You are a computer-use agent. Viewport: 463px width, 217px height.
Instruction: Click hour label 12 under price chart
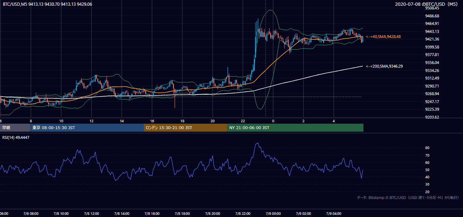coord(92,121)
